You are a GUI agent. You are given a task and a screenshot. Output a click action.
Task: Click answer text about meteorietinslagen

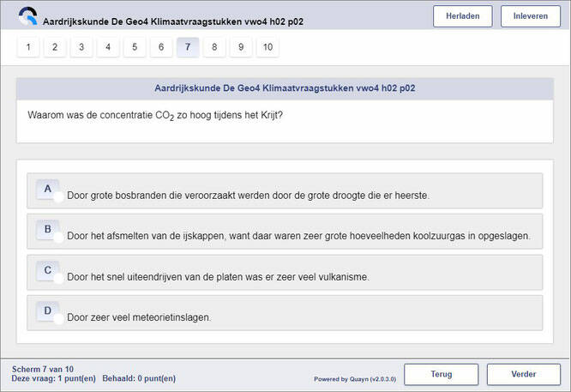pos(139,317)
